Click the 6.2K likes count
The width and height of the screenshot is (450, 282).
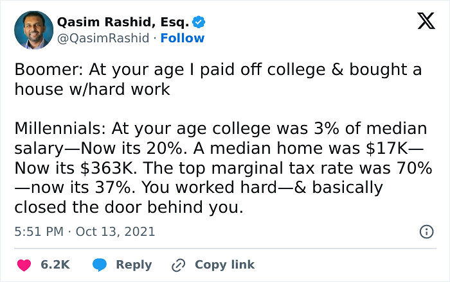[x=55, y=265]
